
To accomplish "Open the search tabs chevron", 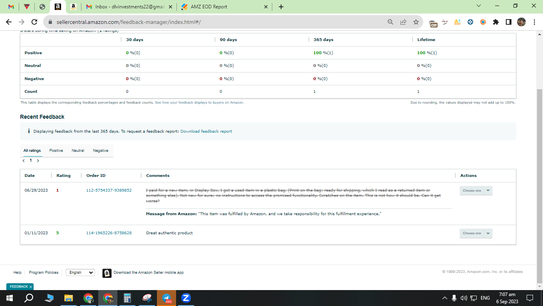I will 479,6.
